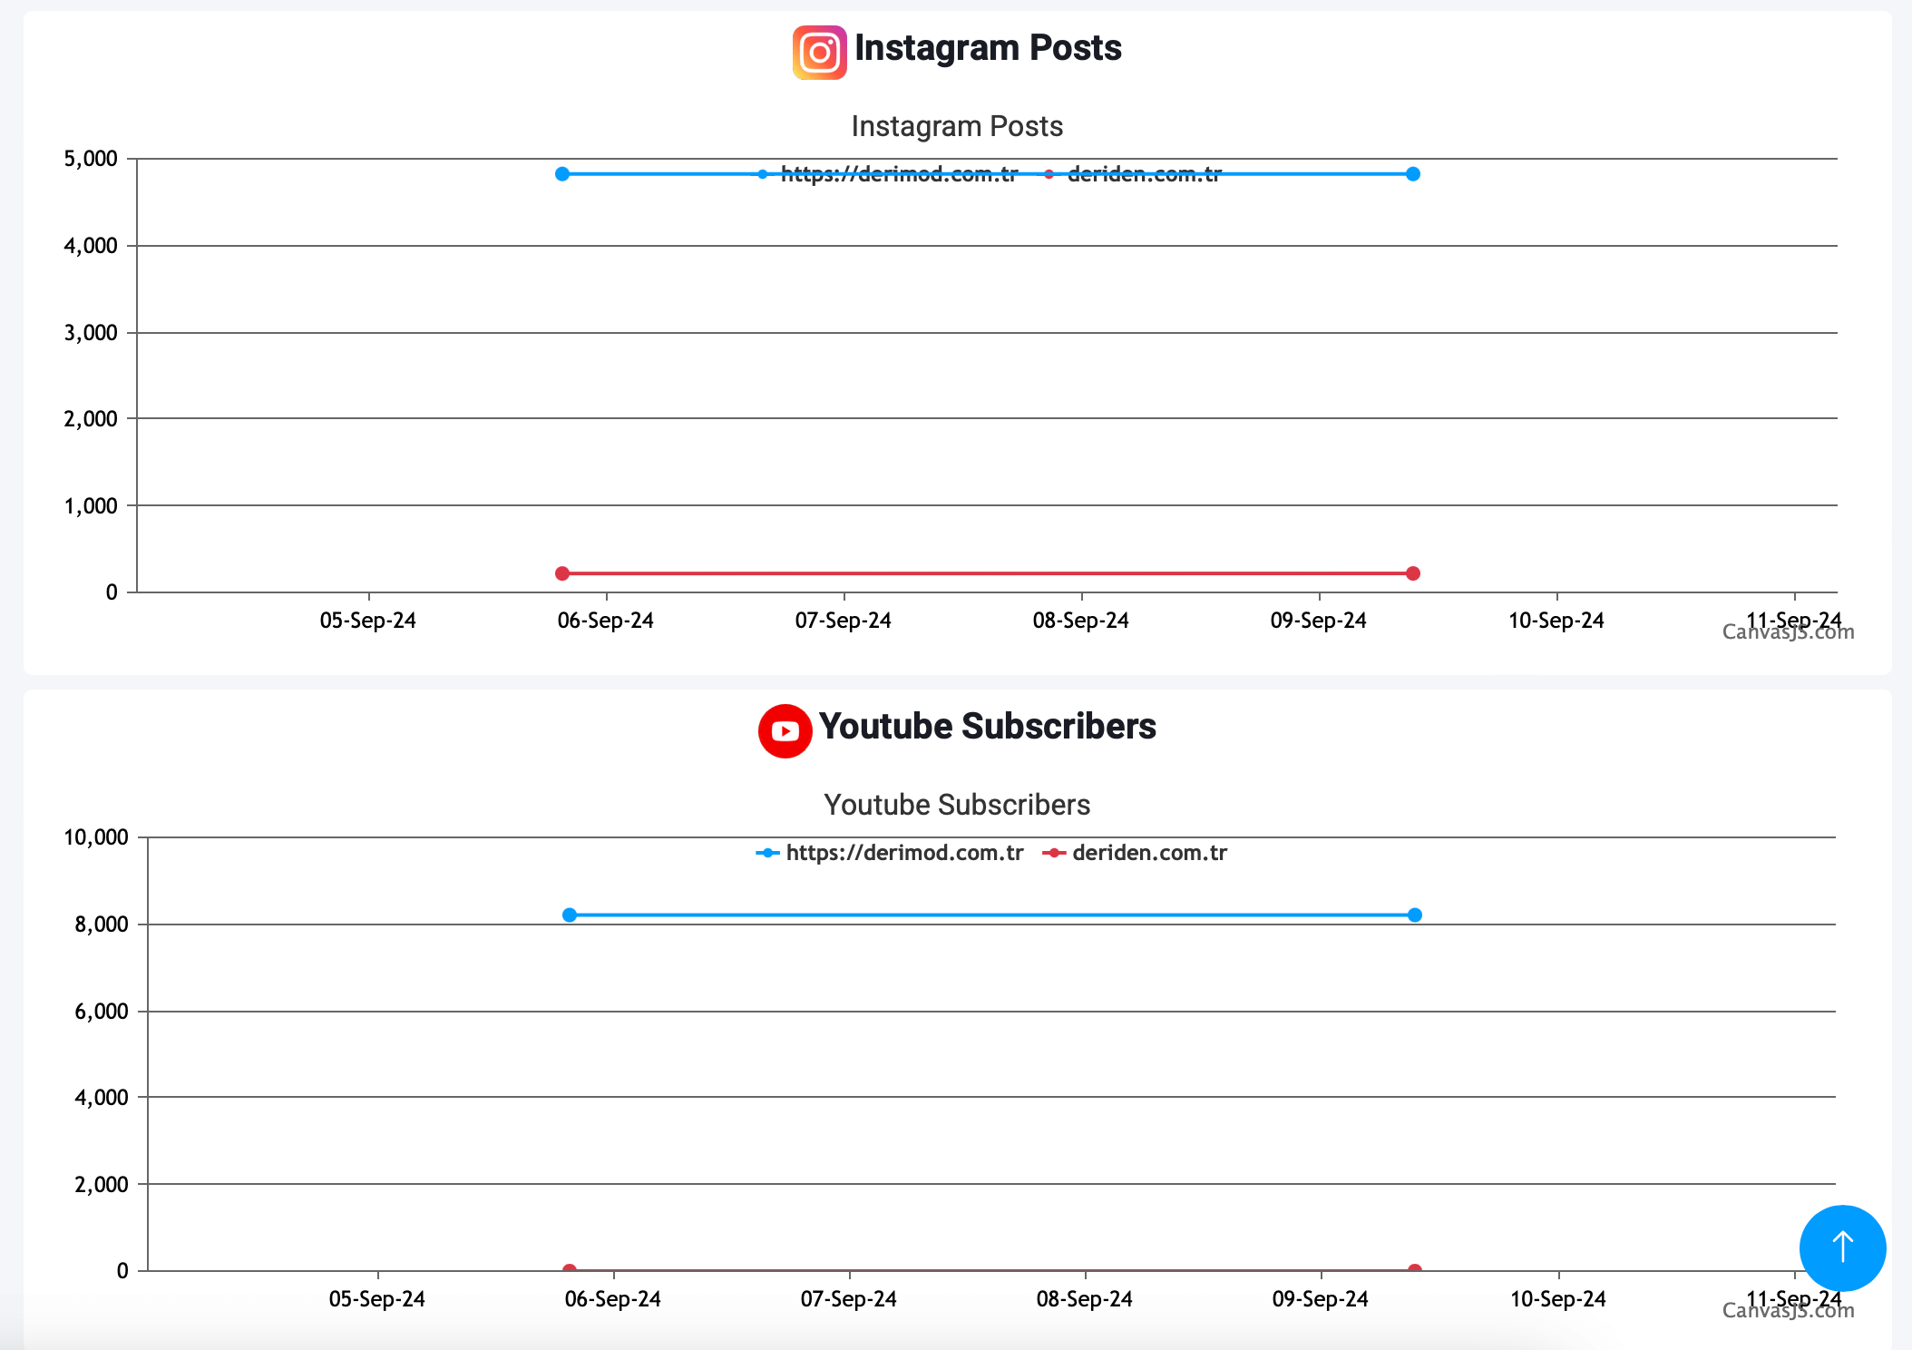
Task: Click the bold "Youtube Subscribers" section heading
Action: click(x=987, y=727)
